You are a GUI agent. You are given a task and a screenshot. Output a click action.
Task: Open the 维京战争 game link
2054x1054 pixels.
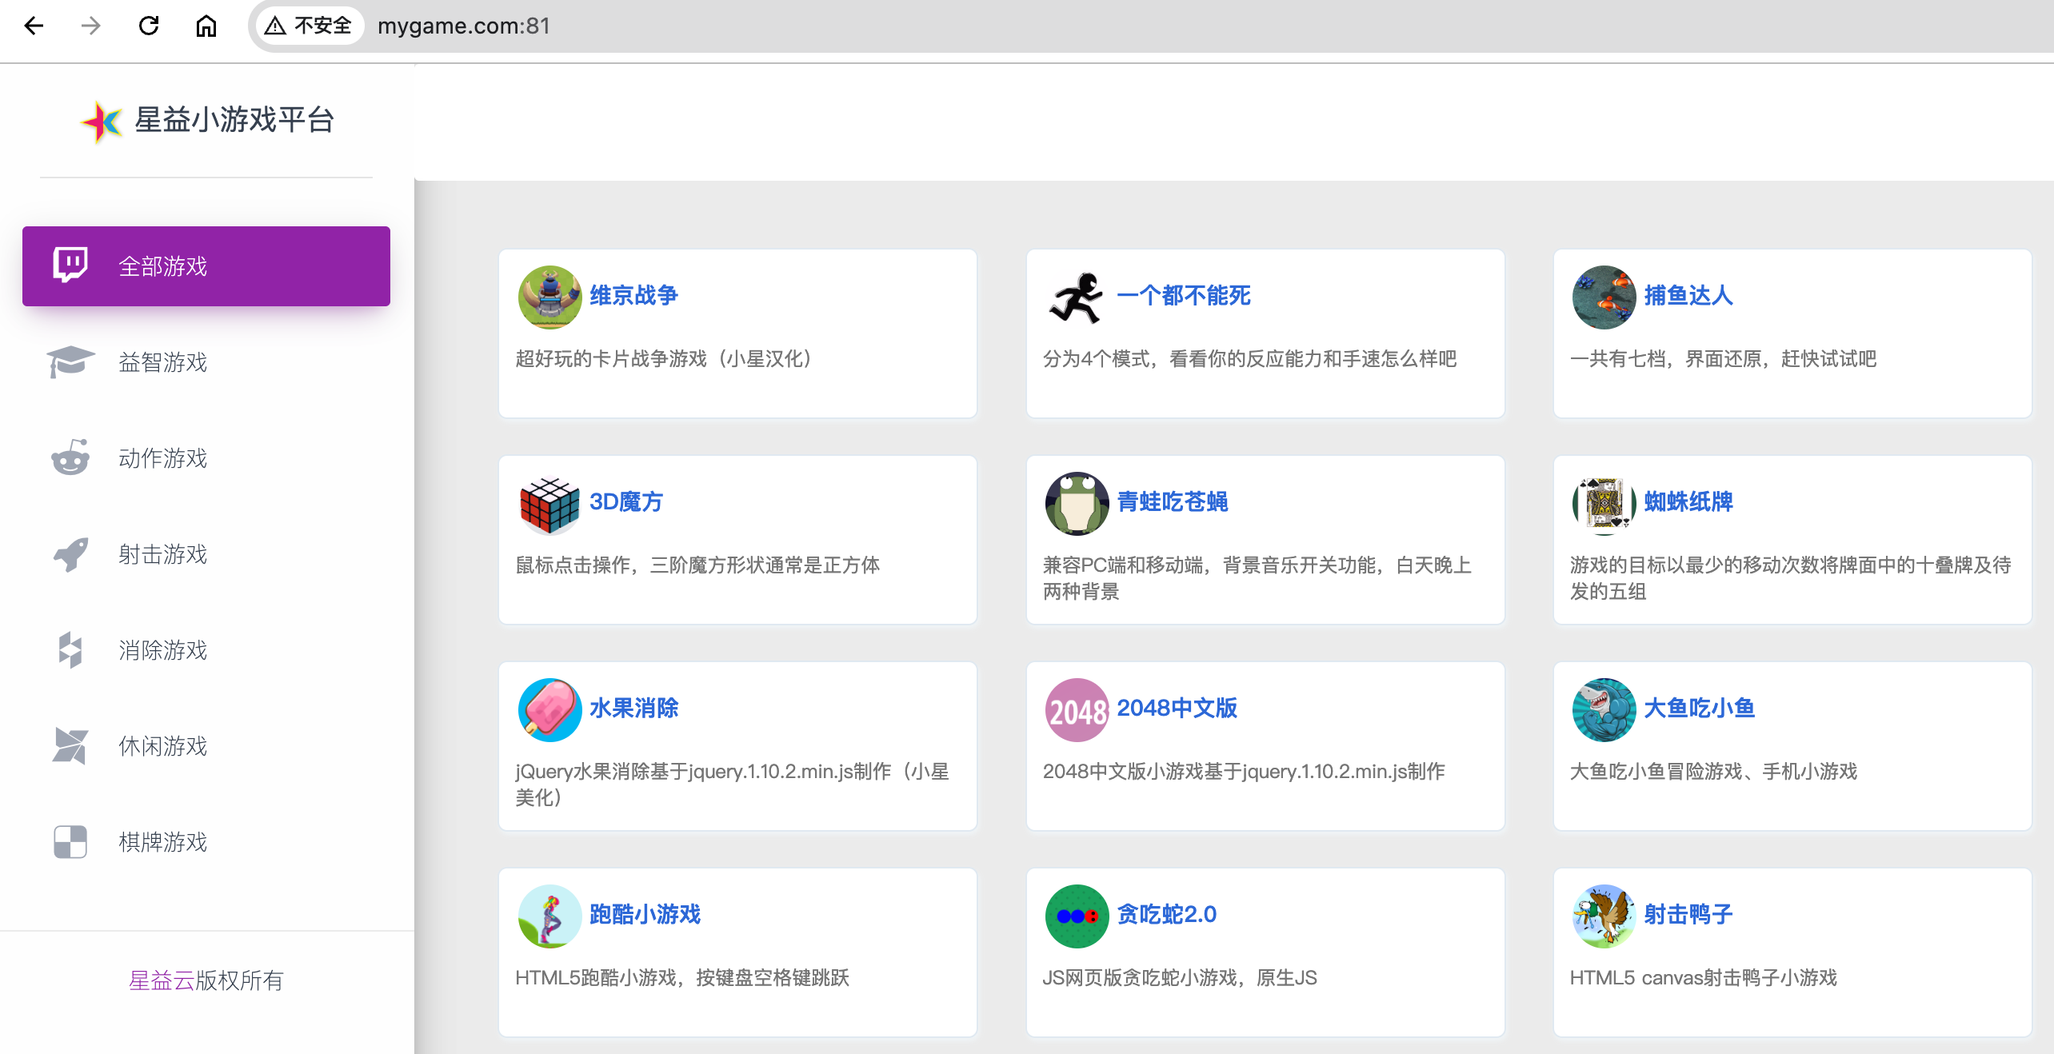[x=633, y=295]
